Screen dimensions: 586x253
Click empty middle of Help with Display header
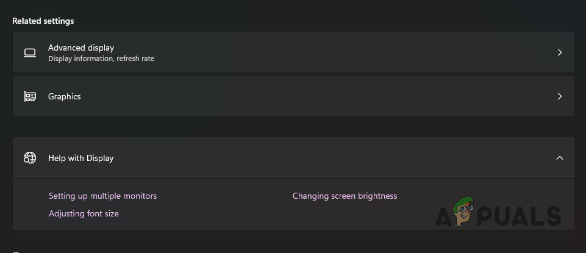pos(305,158)
